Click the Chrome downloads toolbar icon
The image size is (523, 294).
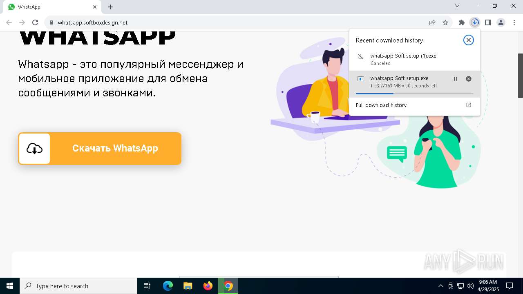click(x=475, y=22)
